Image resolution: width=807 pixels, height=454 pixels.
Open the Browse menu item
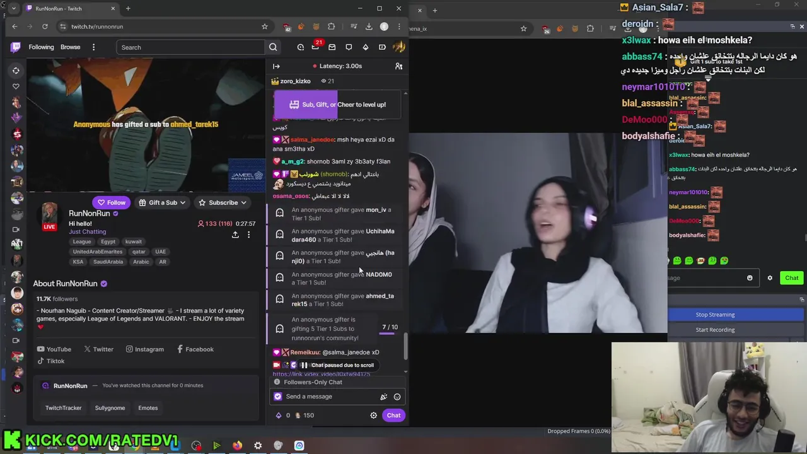tap(70, 47)
